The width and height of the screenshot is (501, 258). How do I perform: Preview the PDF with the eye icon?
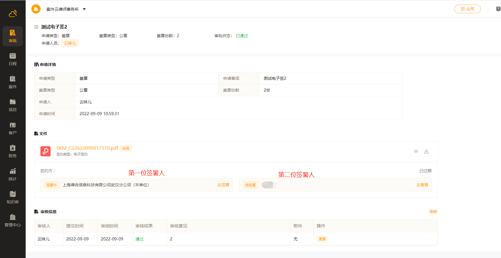tap(416, 151)
